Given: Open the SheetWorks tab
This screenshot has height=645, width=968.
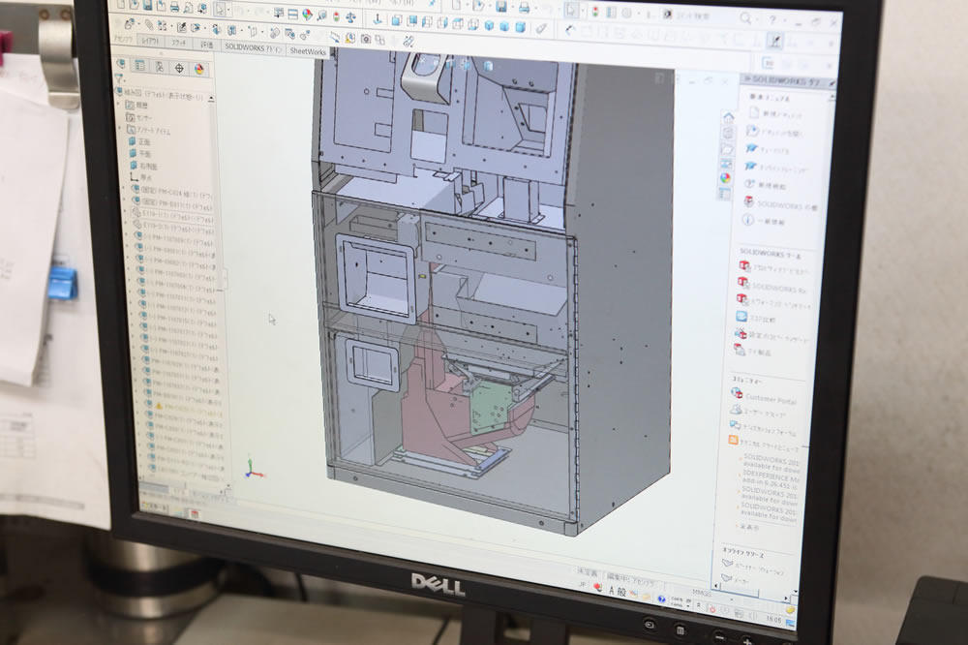Looking at the screenshot, I should (308, 51).
